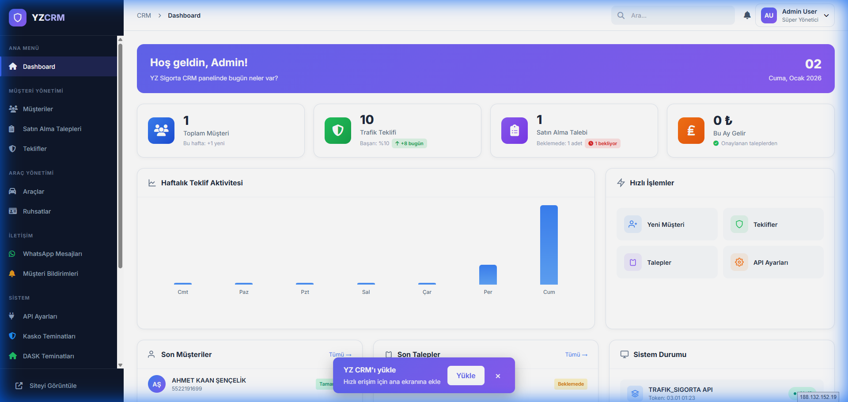Open Kasko Teminatları menu item

[x=49, y=336]
